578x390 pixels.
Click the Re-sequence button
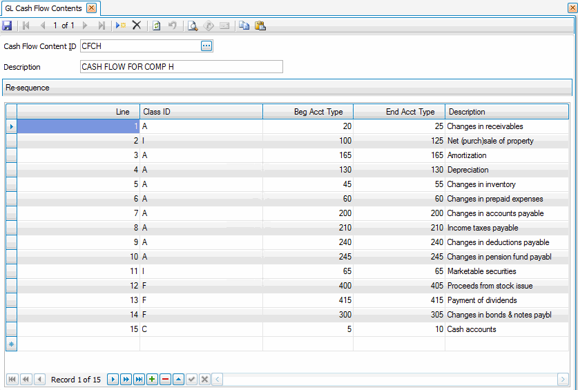coord(27,88)
